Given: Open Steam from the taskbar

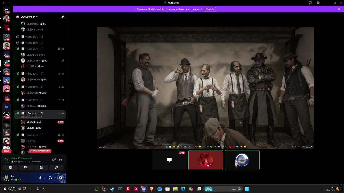Looking at the screenshot, I should pos(112,189).
